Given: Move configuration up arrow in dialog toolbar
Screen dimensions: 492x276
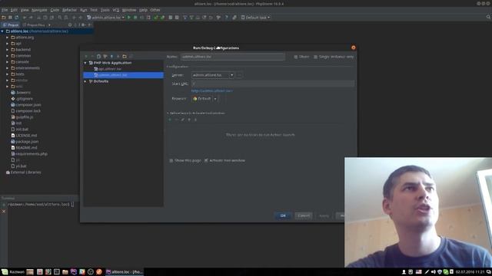Looking at the screenshot, I should pyautogui.click(x=111, y=56).
